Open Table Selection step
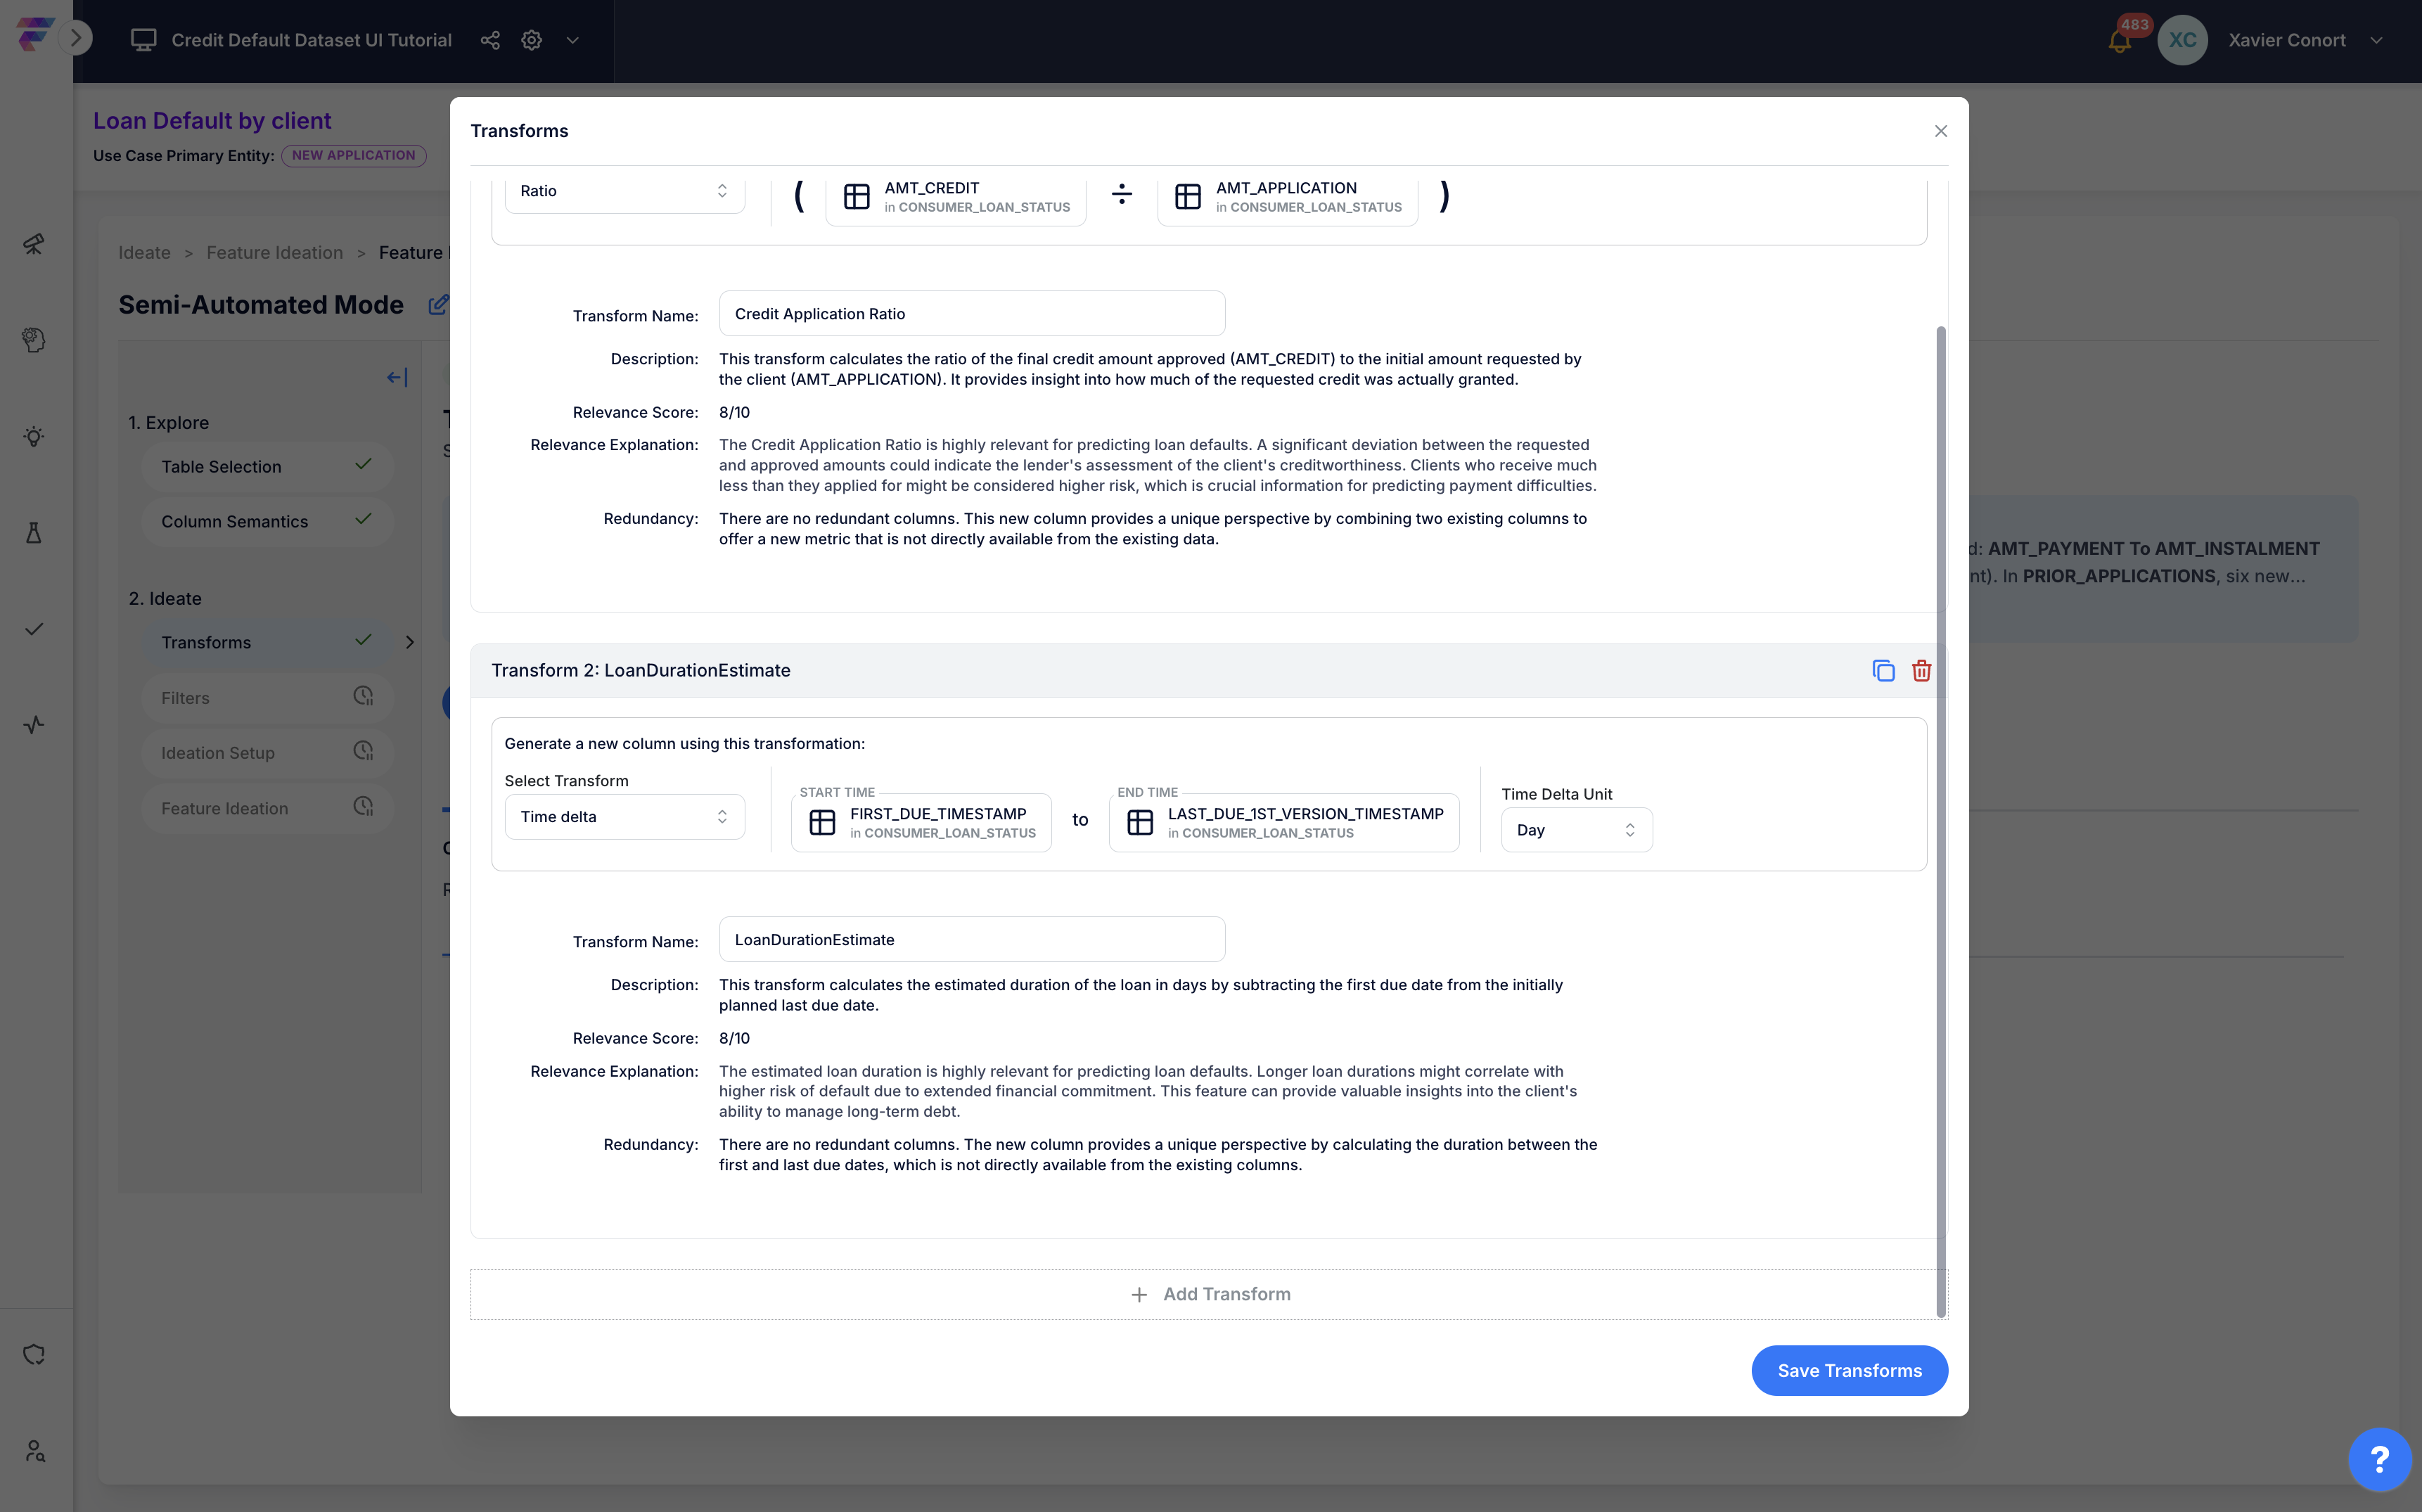Screen dimensions: 2422x1512 [267, 466]
